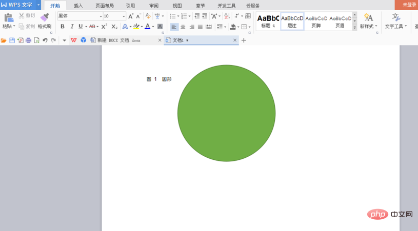Image resolution: width=418 pixels, height=231 pixels.
Task: Click the Save icon in quick access toolbar
Action: coord(12,40)
